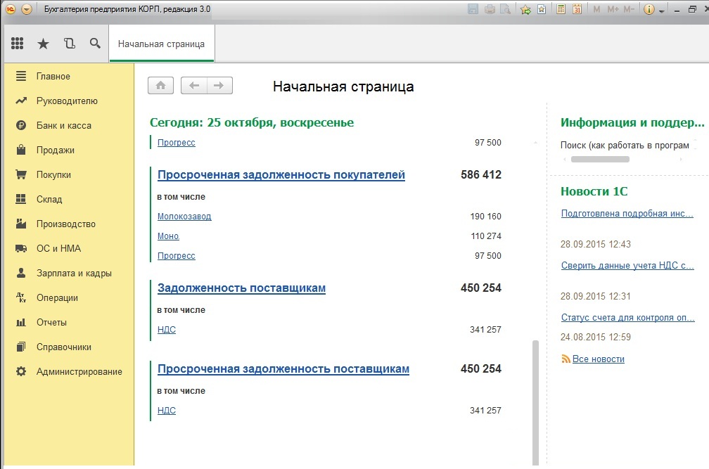The width and height of the screenshot is (709, 469).
Task: Click the Print preview icon in the title bar
Action: [x=505, y=9]
